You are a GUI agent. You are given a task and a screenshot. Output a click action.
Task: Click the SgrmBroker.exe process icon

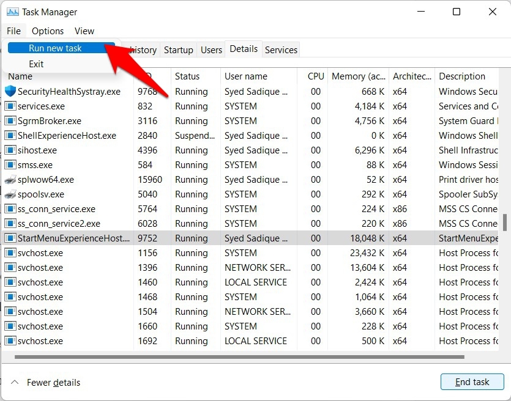10,121
